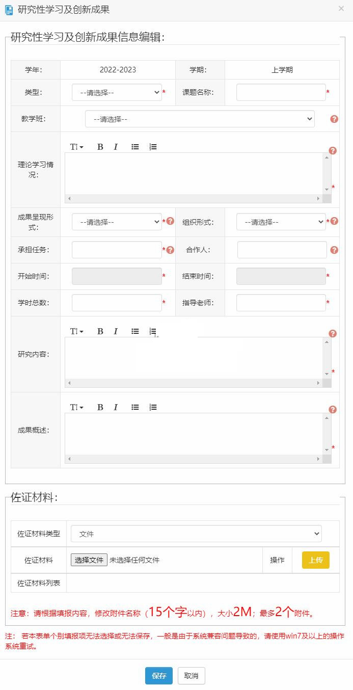
Task: Click the 承担任务 input field
Action: click(117, 250)
